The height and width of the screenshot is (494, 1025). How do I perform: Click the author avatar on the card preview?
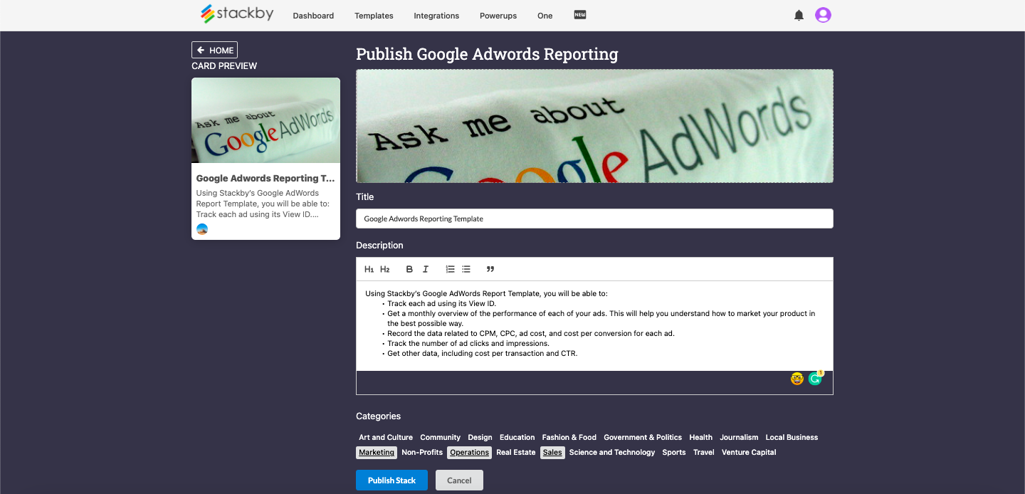click(x=202, y=229)
